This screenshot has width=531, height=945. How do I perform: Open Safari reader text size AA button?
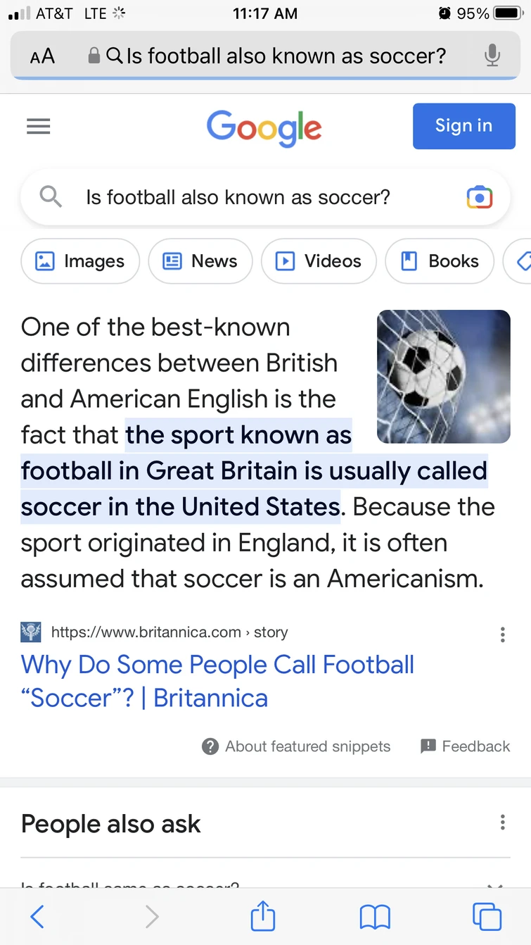(42, 56)
